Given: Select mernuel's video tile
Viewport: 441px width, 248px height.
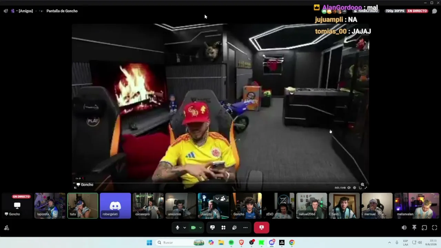Looking at the screenshot, I should click(x=377, y=206).
